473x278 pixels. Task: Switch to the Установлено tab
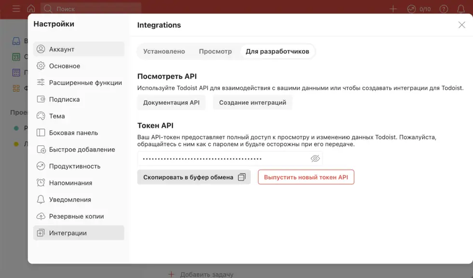tap(164, 51)
